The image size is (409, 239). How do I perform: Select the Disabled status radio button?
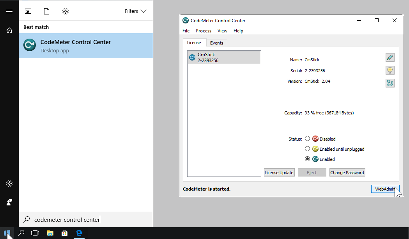(x=307, y=139)
